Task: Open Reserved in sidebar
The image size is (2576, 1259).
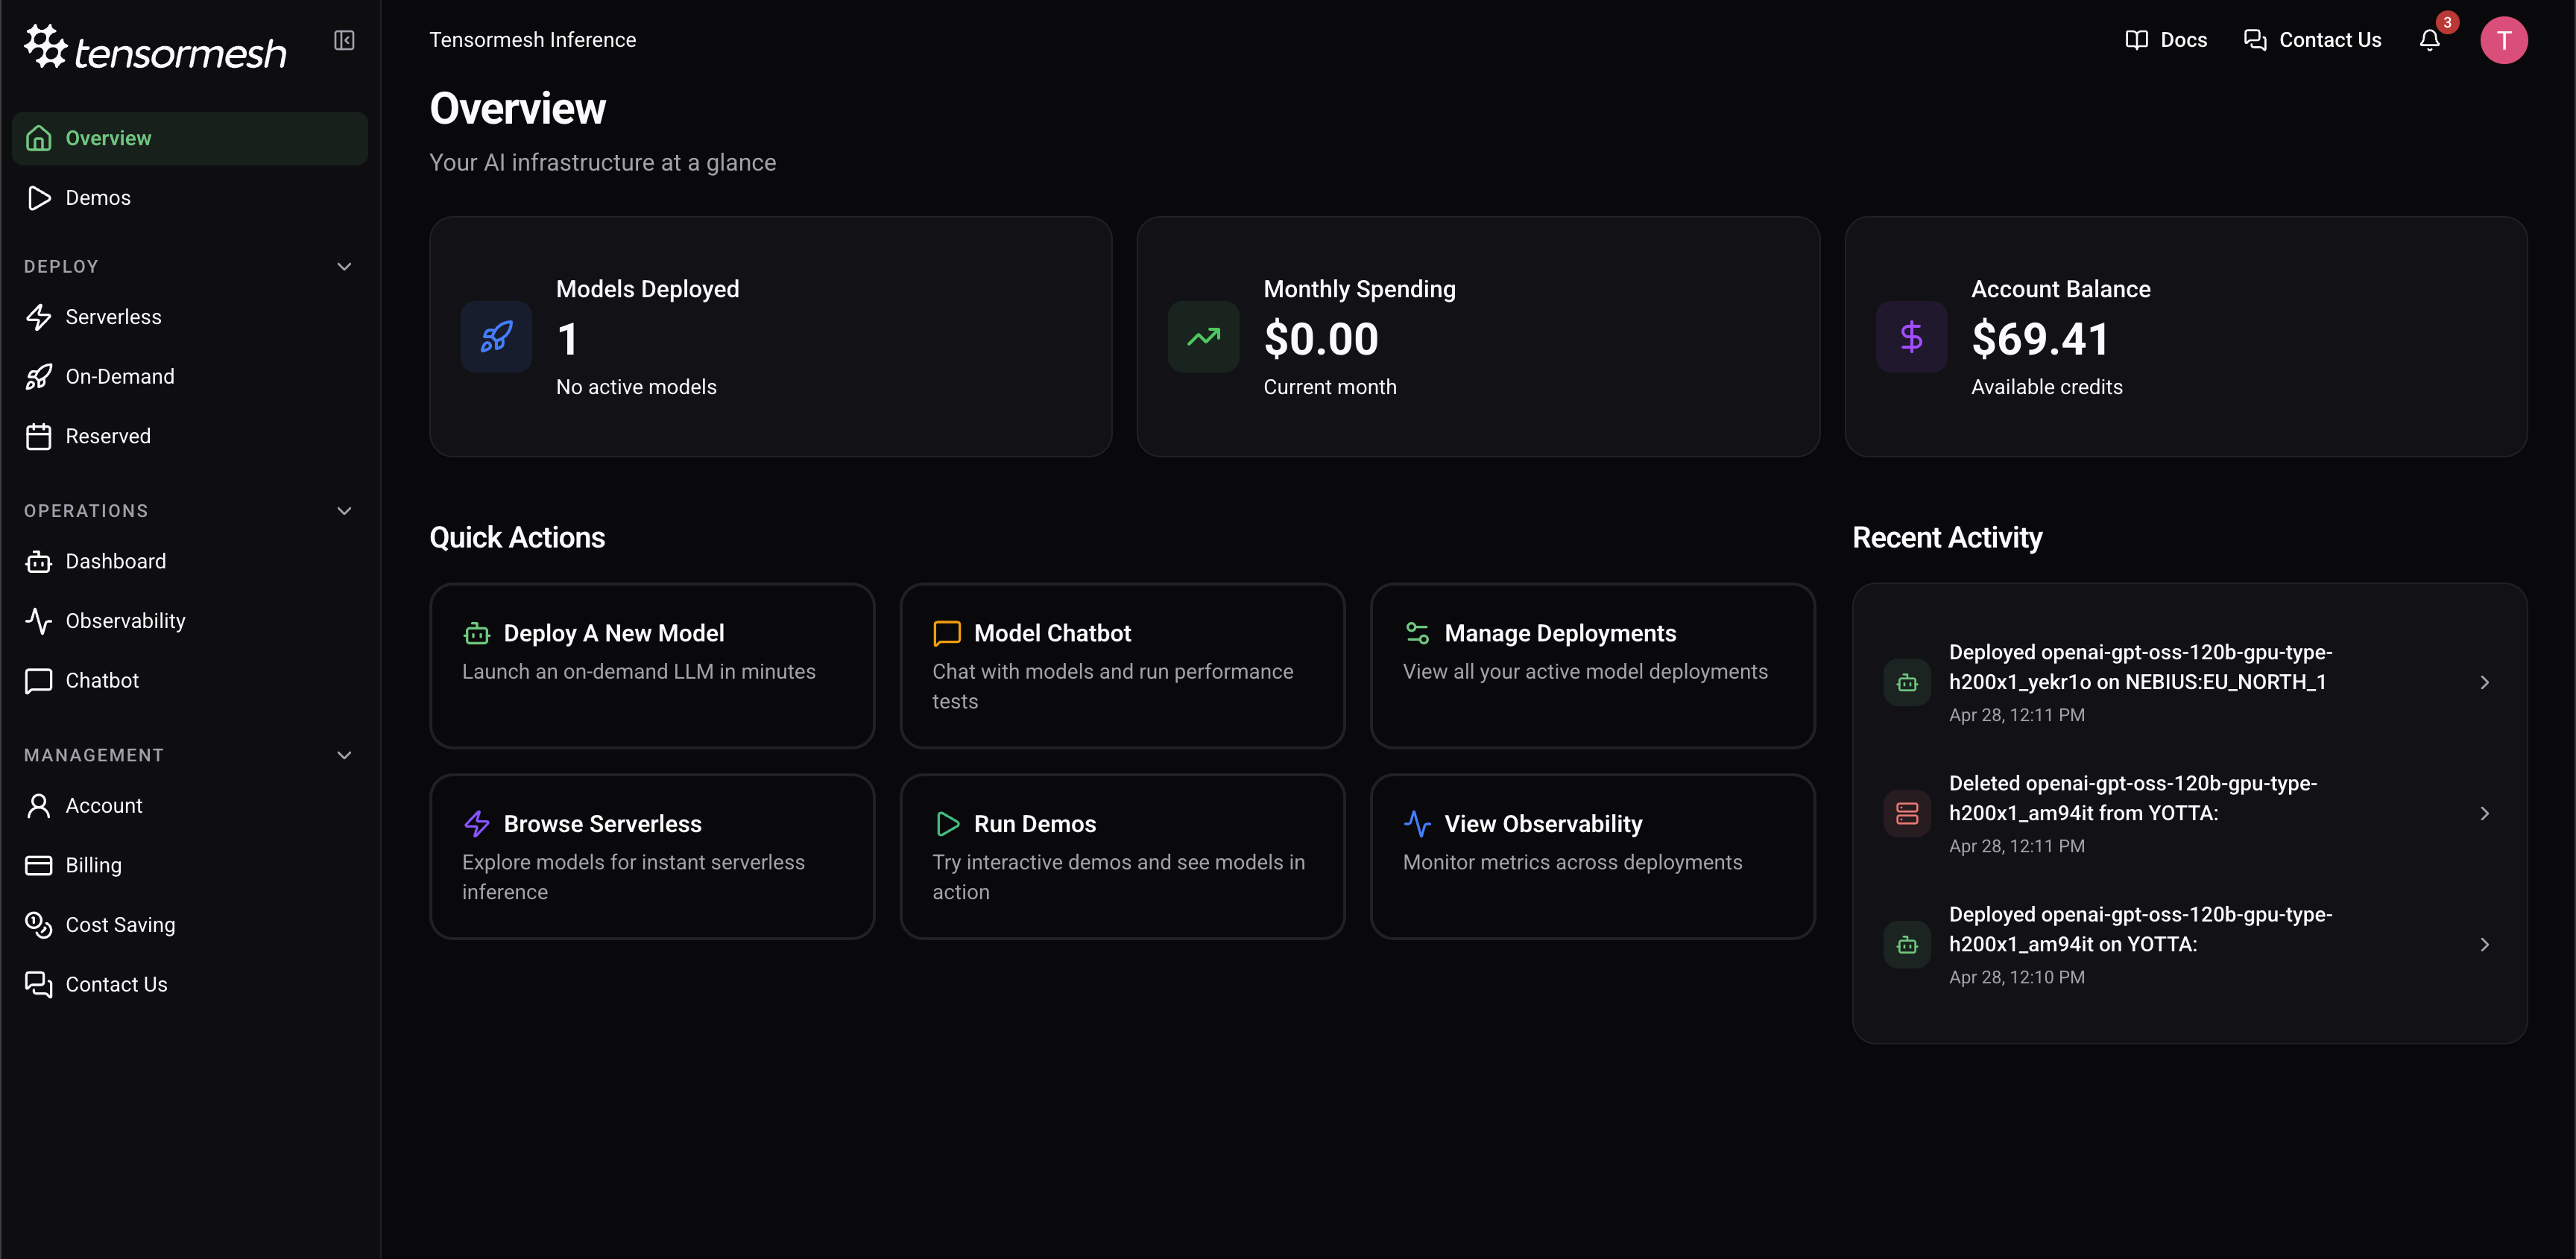Action: click(x=190, y=437)
